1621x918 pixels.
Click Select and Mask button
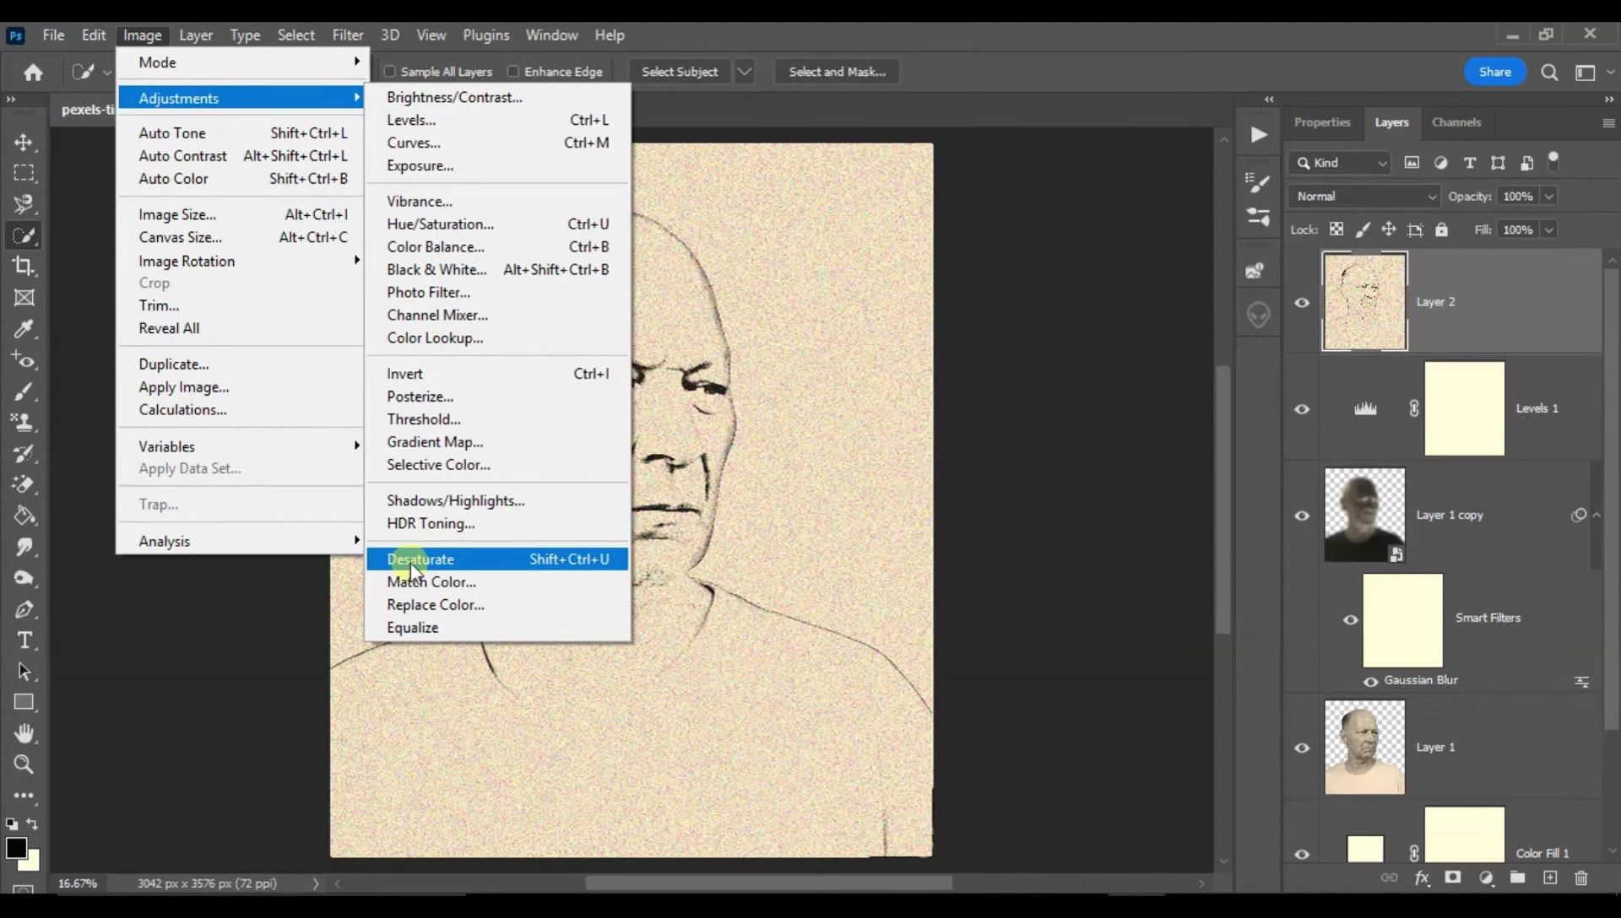(x=837, y=72)
